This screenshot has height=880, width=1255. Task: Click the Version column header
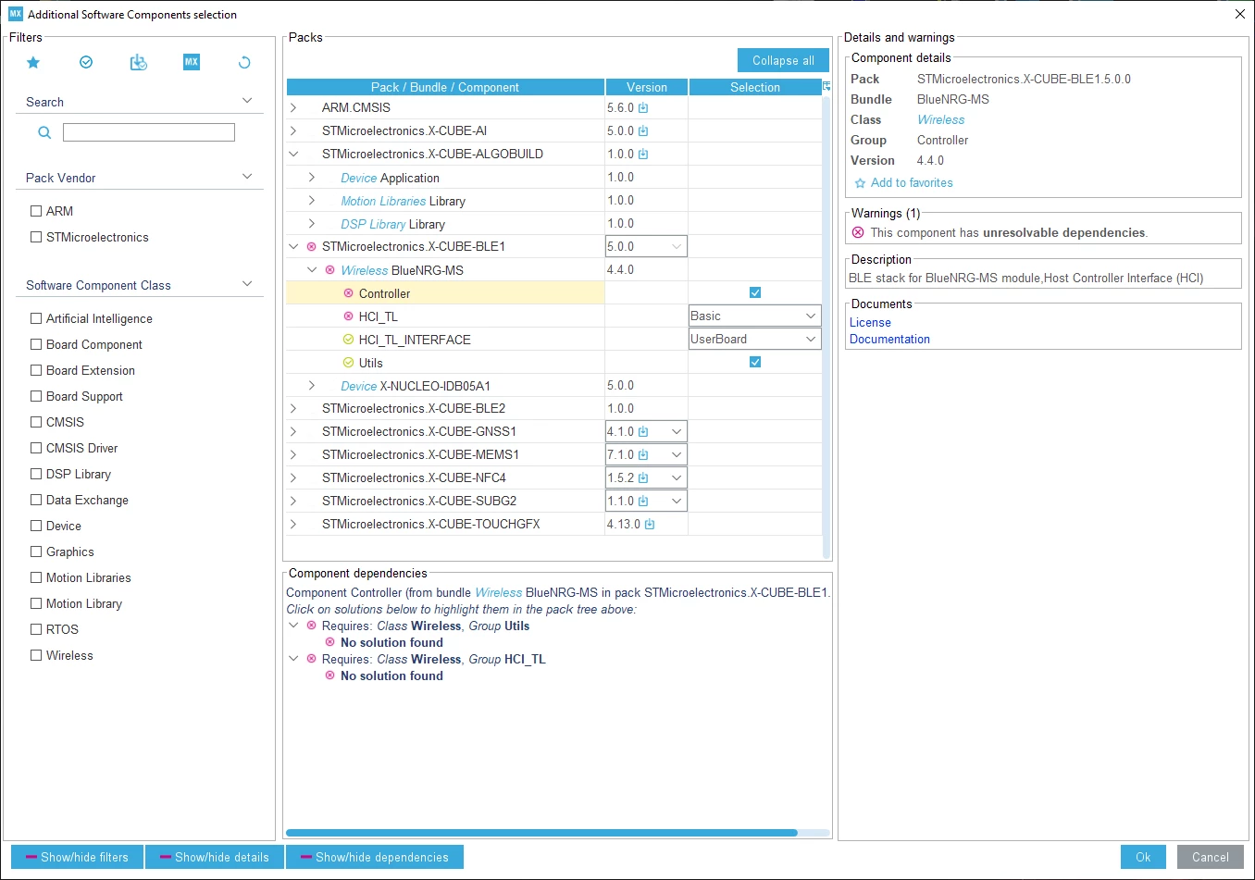pos(647,87)
